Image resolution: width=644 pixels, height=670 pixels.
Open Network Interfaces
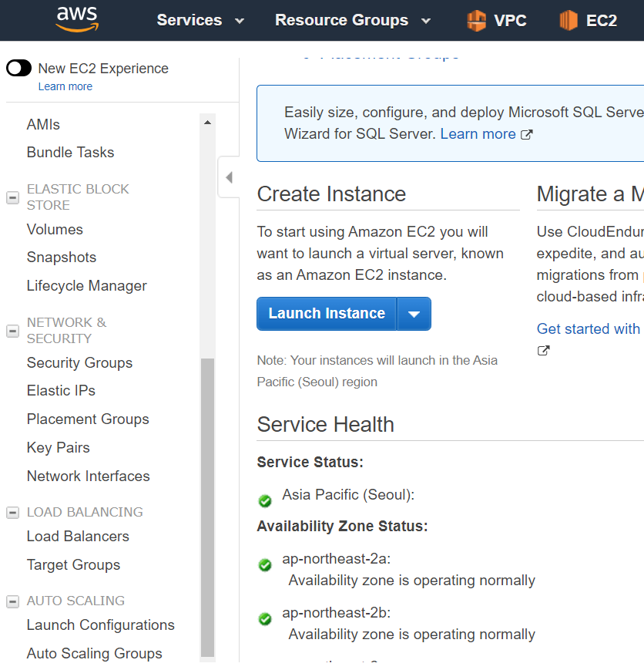(x=89, y=476)
